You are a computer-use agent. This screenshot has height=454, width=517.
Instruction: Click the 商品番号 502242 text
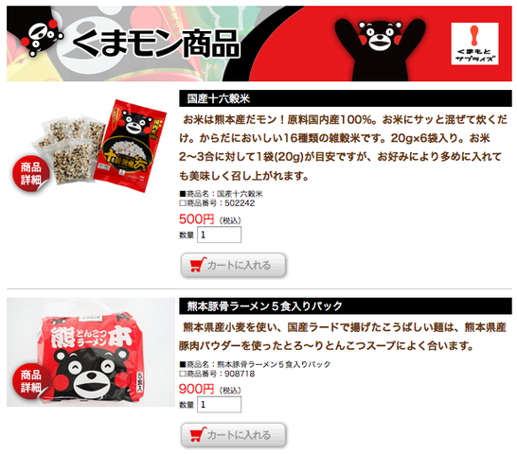point(217,203)
